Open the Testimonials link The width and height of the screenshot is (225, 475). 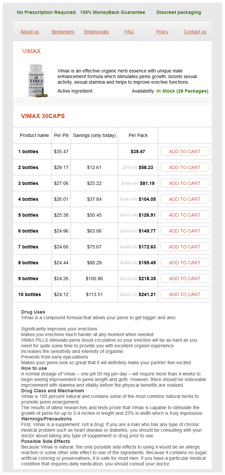click(x=96, y=32)
